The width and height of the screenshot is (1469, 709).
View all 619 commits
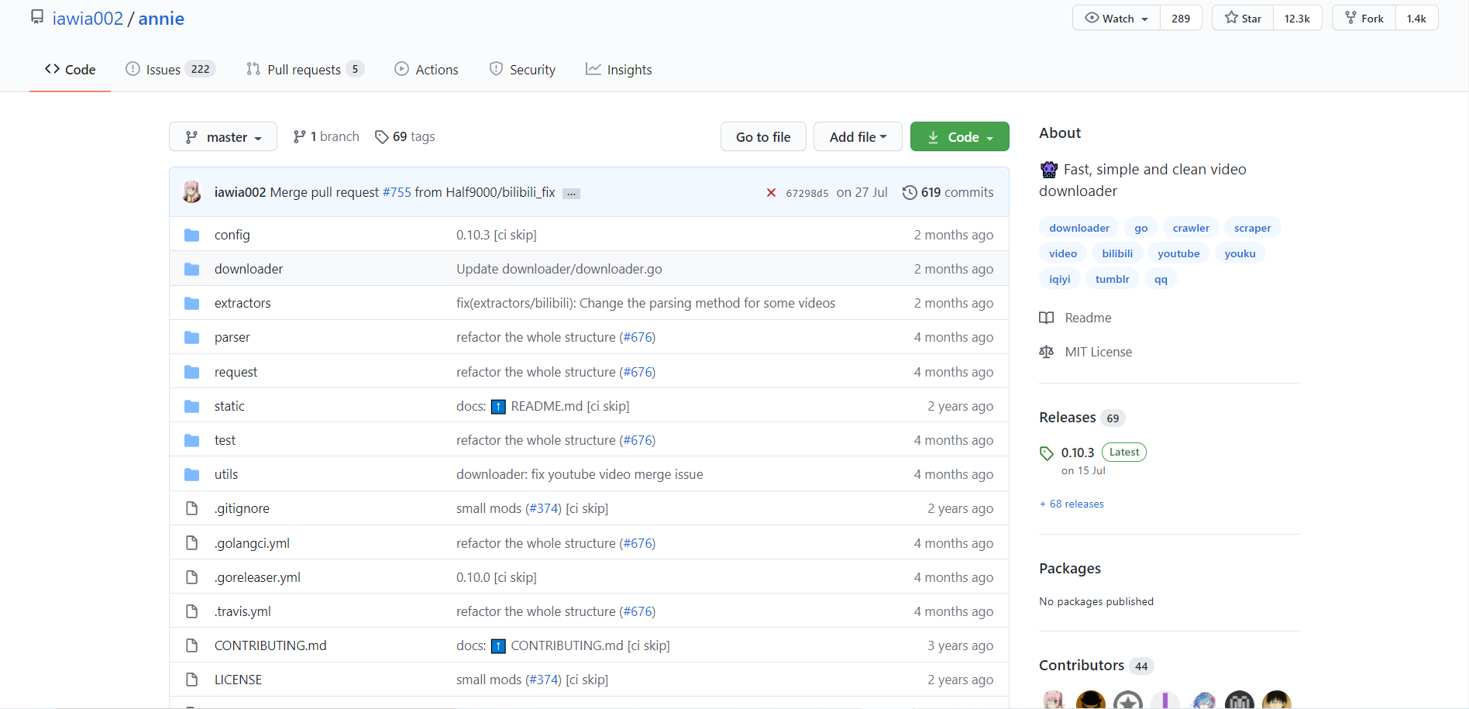[948, 192]
